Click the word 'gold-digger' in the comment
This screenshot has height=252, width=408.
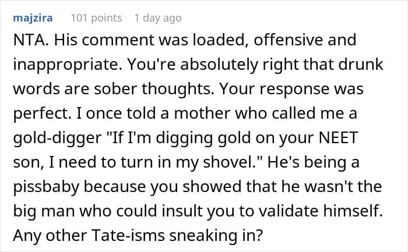coord(57,138)
